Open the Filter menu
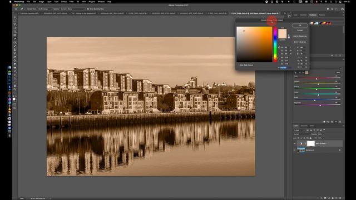This screenshot has width=356, height=200. tap(72, 2)
